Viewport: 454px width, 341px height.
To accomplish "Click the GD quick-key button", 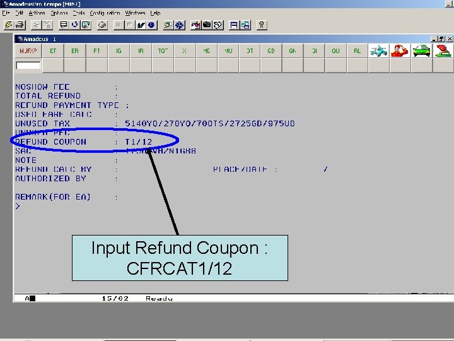I will click(271, 51).
